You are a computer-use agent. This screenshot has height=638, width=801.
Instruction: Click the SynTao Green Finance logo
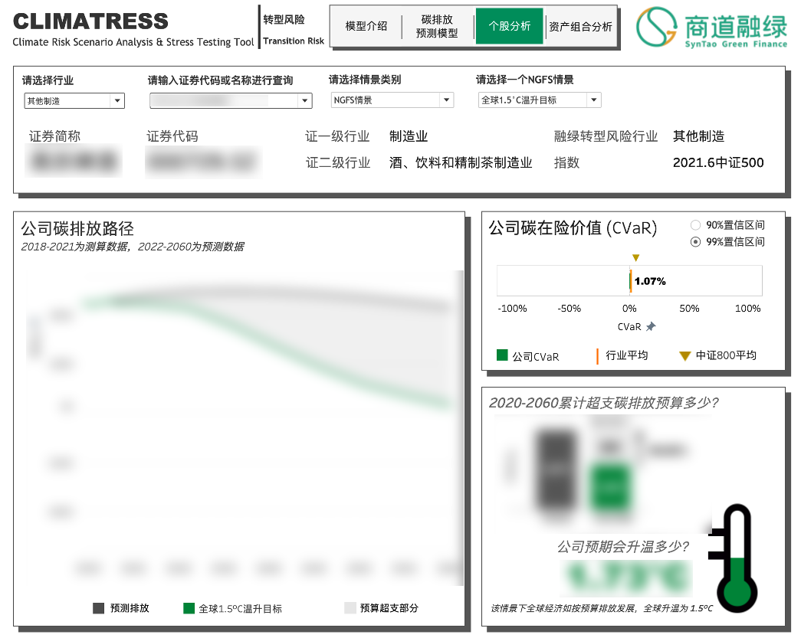[711, 28]
